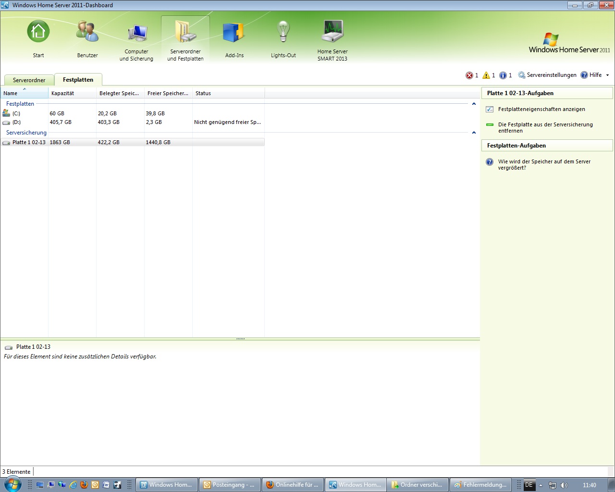
Task: Click the 403,3 GB used space cell
Action: (x=109, y=122)
